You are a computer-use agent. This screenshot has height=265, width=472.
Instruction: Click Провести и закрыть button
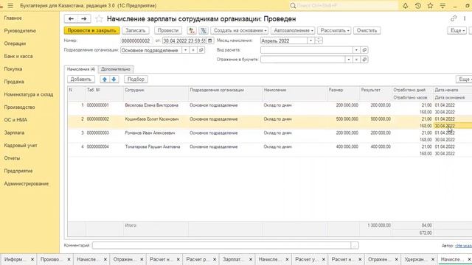point(91,30)
